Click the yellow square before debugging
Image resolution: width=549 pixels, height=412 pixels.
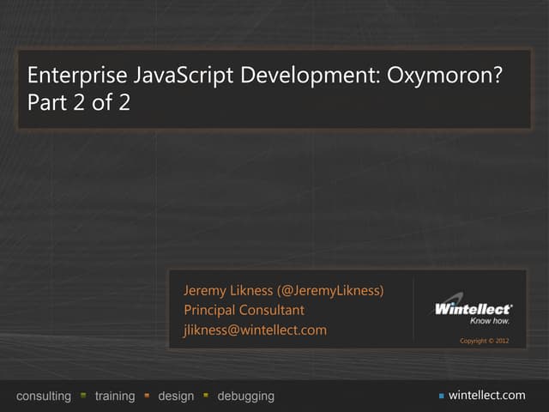(x=206, y=396)
